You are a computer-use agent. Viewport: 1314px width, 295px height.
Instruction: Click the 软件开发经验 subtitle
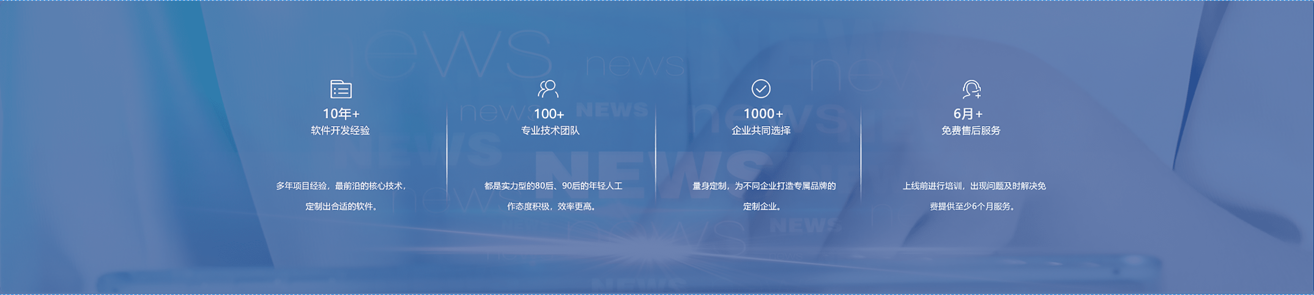click(x=340, y=131)
